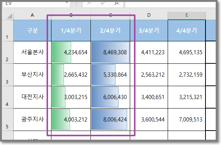Click cell containing 광주지사

tap(33, 120)
